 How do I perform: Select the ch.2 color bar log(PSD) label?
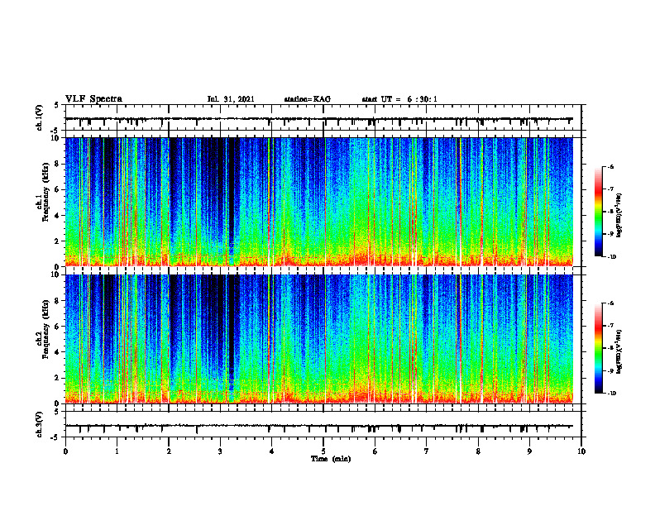(619, 352)
